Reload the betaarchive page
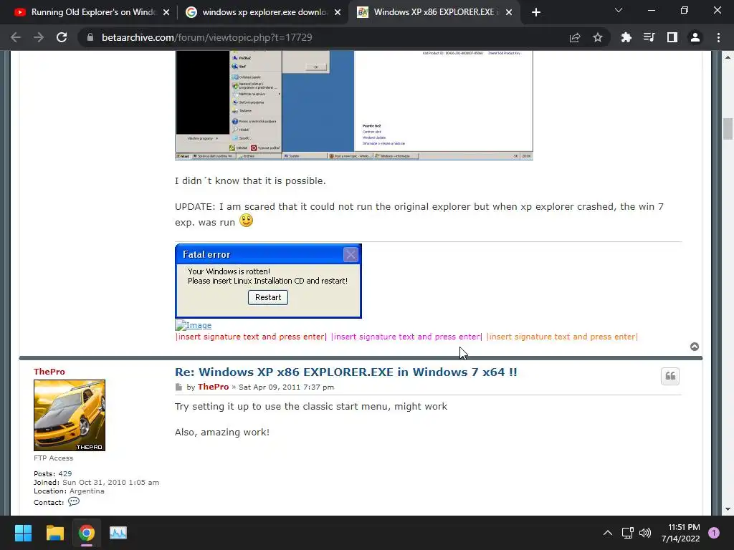Screen dimensions: 734x550 click(62, 37)
